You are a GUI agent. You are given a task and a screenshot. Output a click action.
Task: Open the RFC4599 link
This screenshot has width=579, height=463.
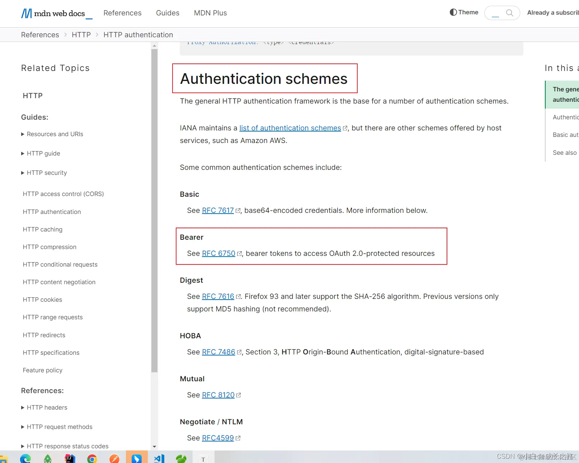click(218, 438)
